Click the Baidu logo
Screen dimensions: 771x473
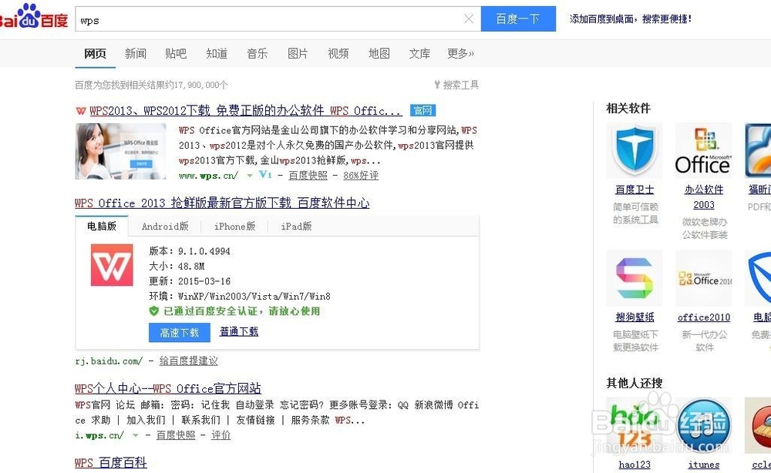pos(33,17)
